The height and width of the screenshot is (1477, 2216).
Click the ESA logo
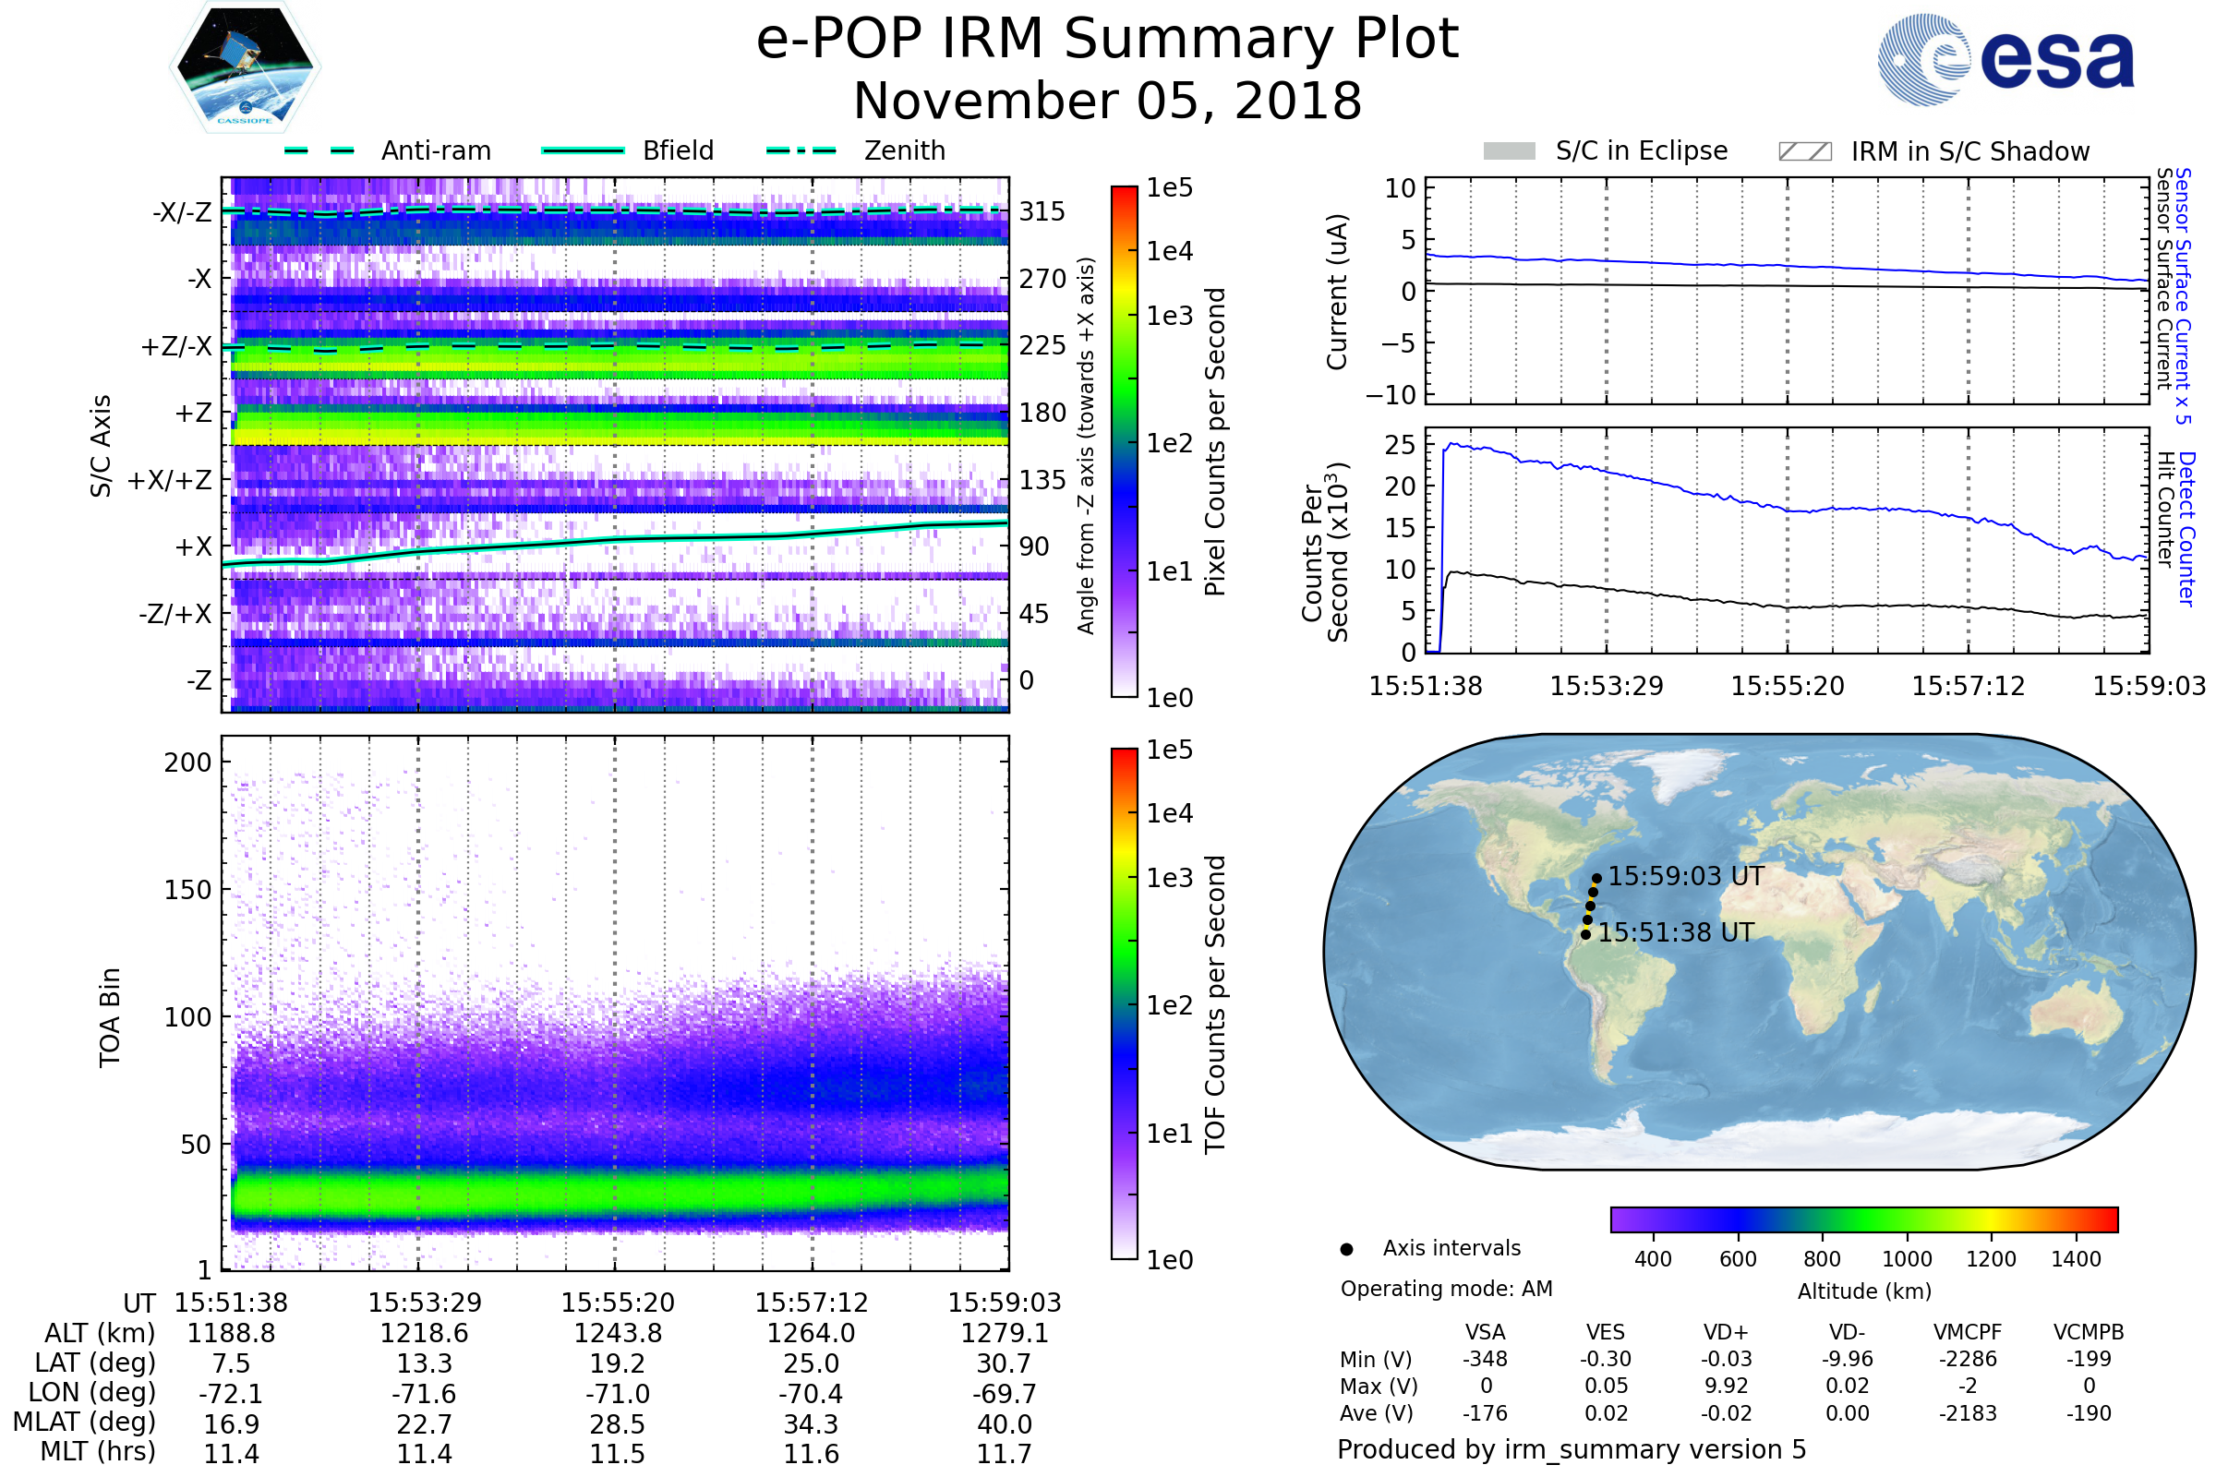click(x=2005, y=58)
